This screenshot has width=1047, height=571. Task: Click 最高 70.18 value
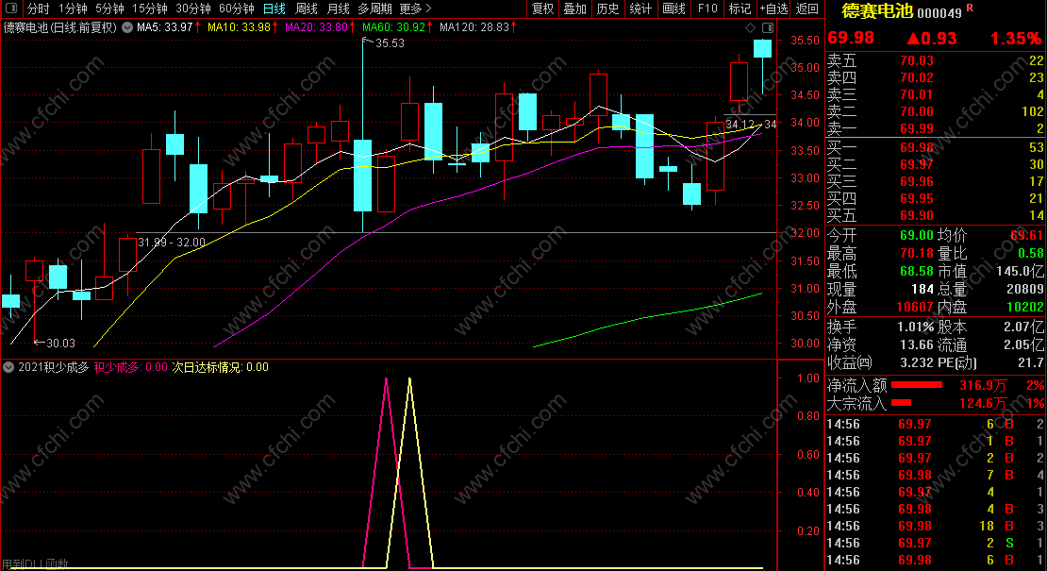[916, 254]
